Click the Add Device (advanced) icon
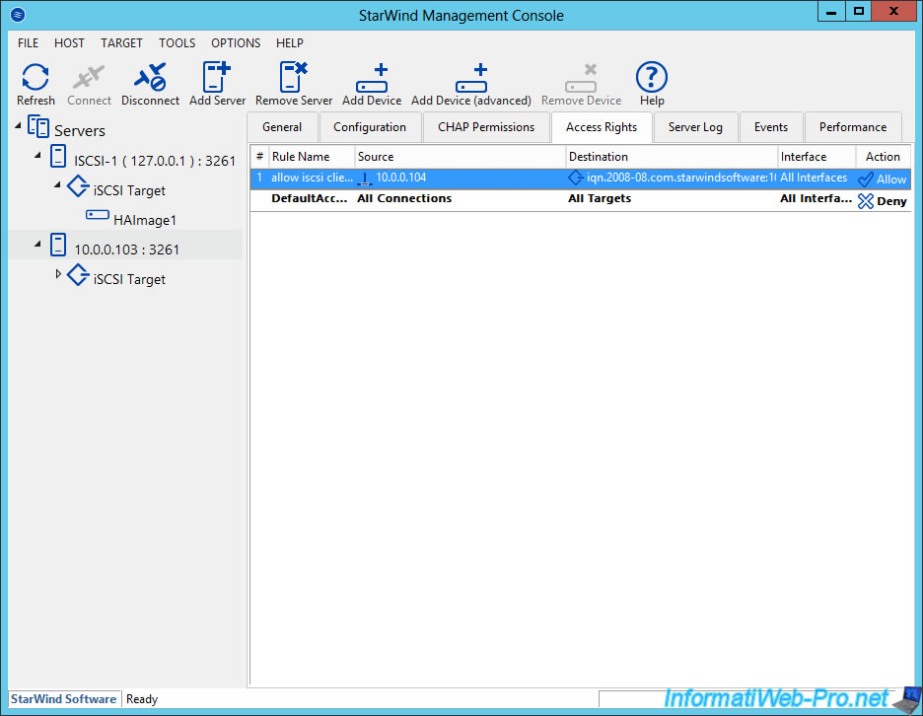 471,78
